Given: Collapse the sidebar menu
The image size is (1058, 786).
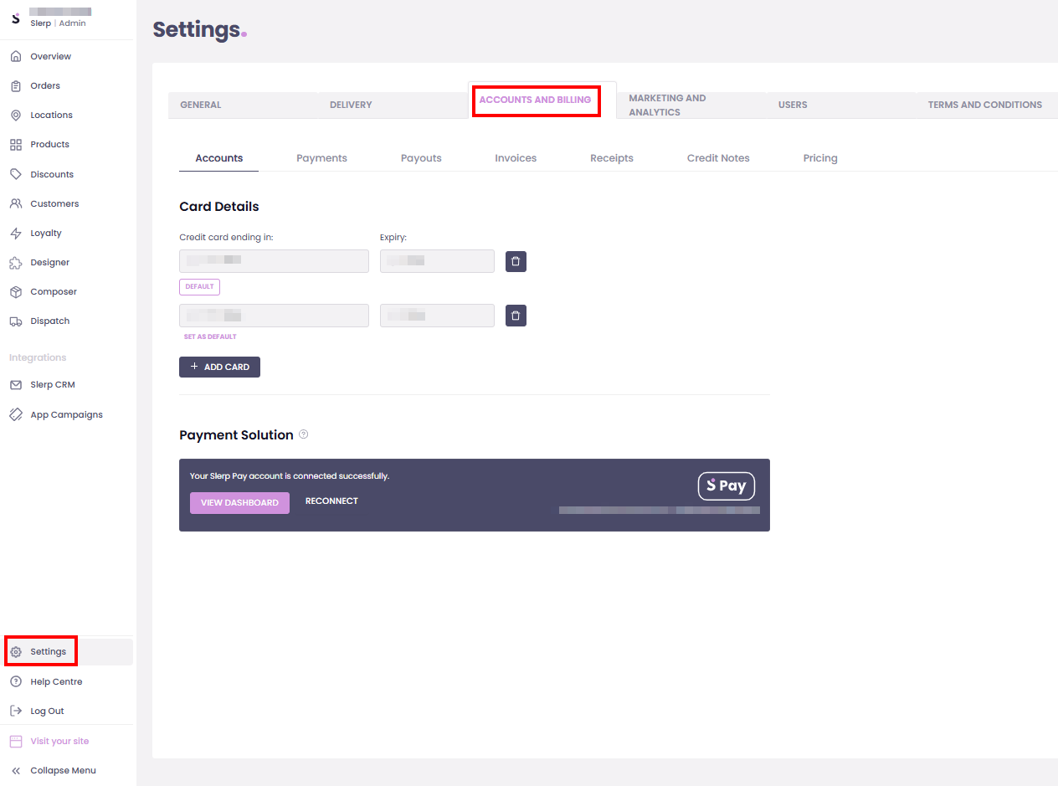Looking at the screenshot, I should (63, 770).
